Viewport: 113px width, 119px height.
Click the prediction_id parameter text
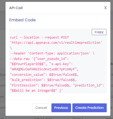point(88,85)
